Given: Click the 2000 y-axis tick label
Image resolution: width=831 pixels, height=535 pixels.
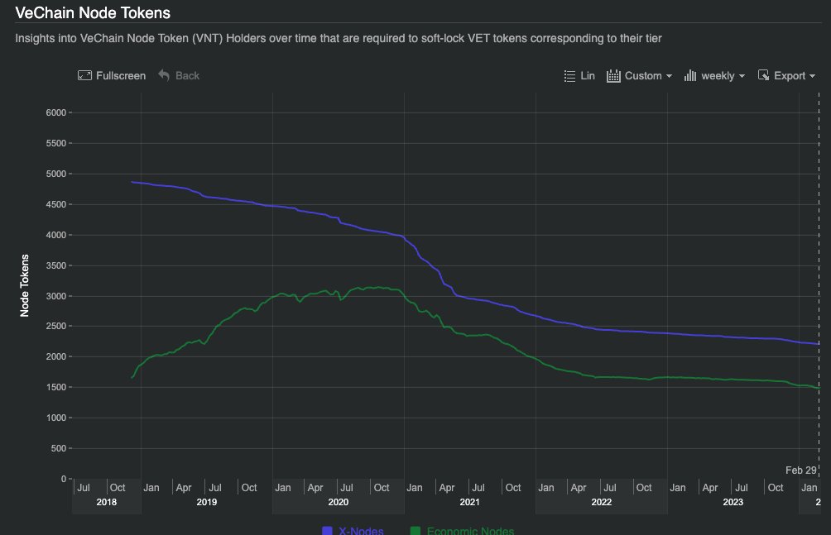Looking at the screenshot, I should coord(56,356).
